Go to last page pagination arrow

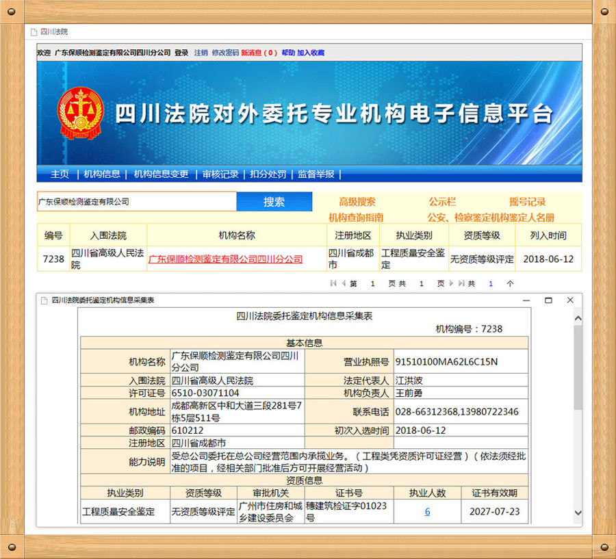coord(461,283)
